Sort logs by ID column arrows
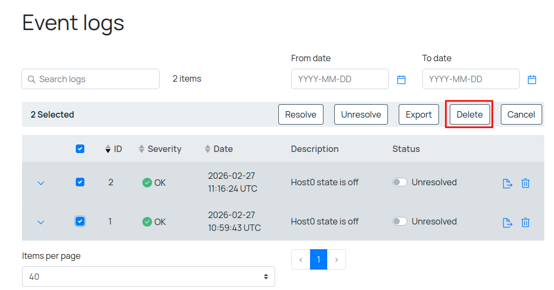Screen dimensions: 554x290 tap(108, 149)
